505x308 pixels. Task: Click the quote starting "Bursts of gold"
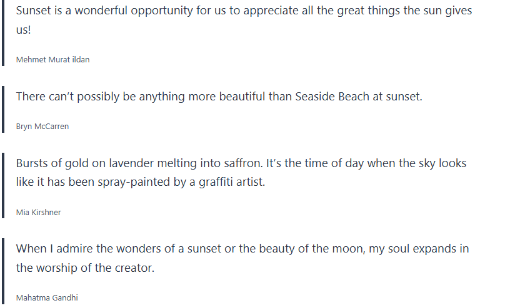point(241,164)
